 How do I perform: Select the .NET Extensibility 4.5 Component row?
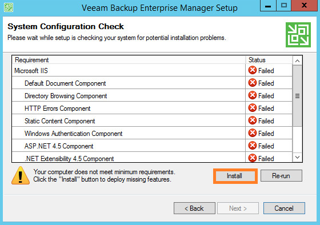[152, 157]
